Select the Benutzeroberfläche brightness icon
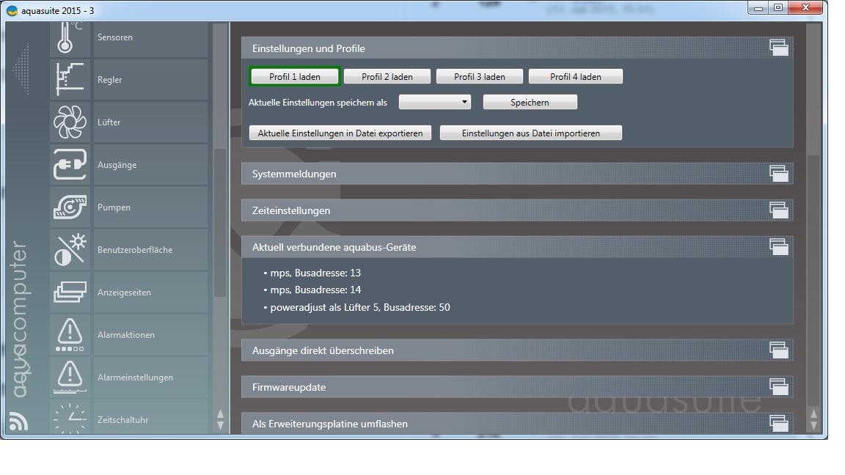 tap(70, 250)
